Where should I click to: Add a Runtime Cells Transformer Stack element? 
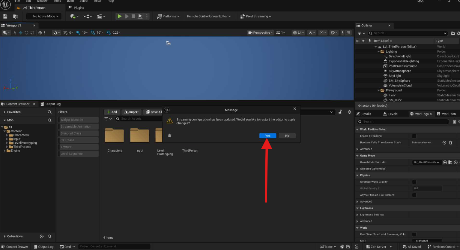click(x=444, y=142)
